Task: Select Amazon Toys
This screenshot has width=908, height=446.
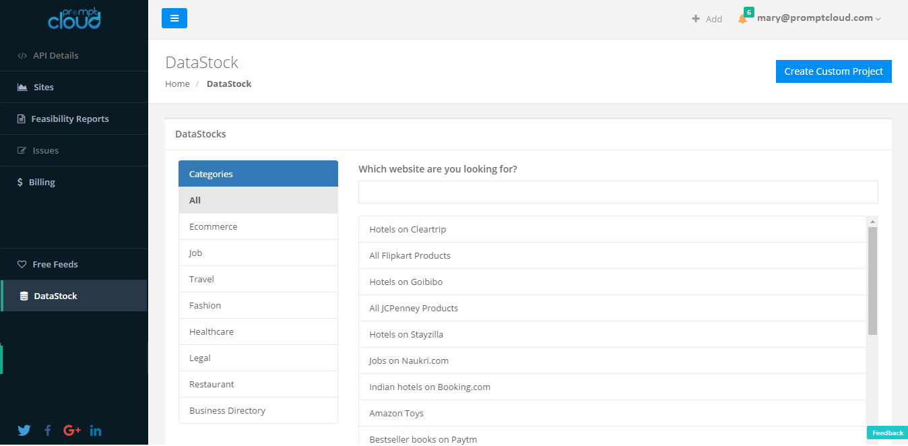Action: click(x=612, y=413)
